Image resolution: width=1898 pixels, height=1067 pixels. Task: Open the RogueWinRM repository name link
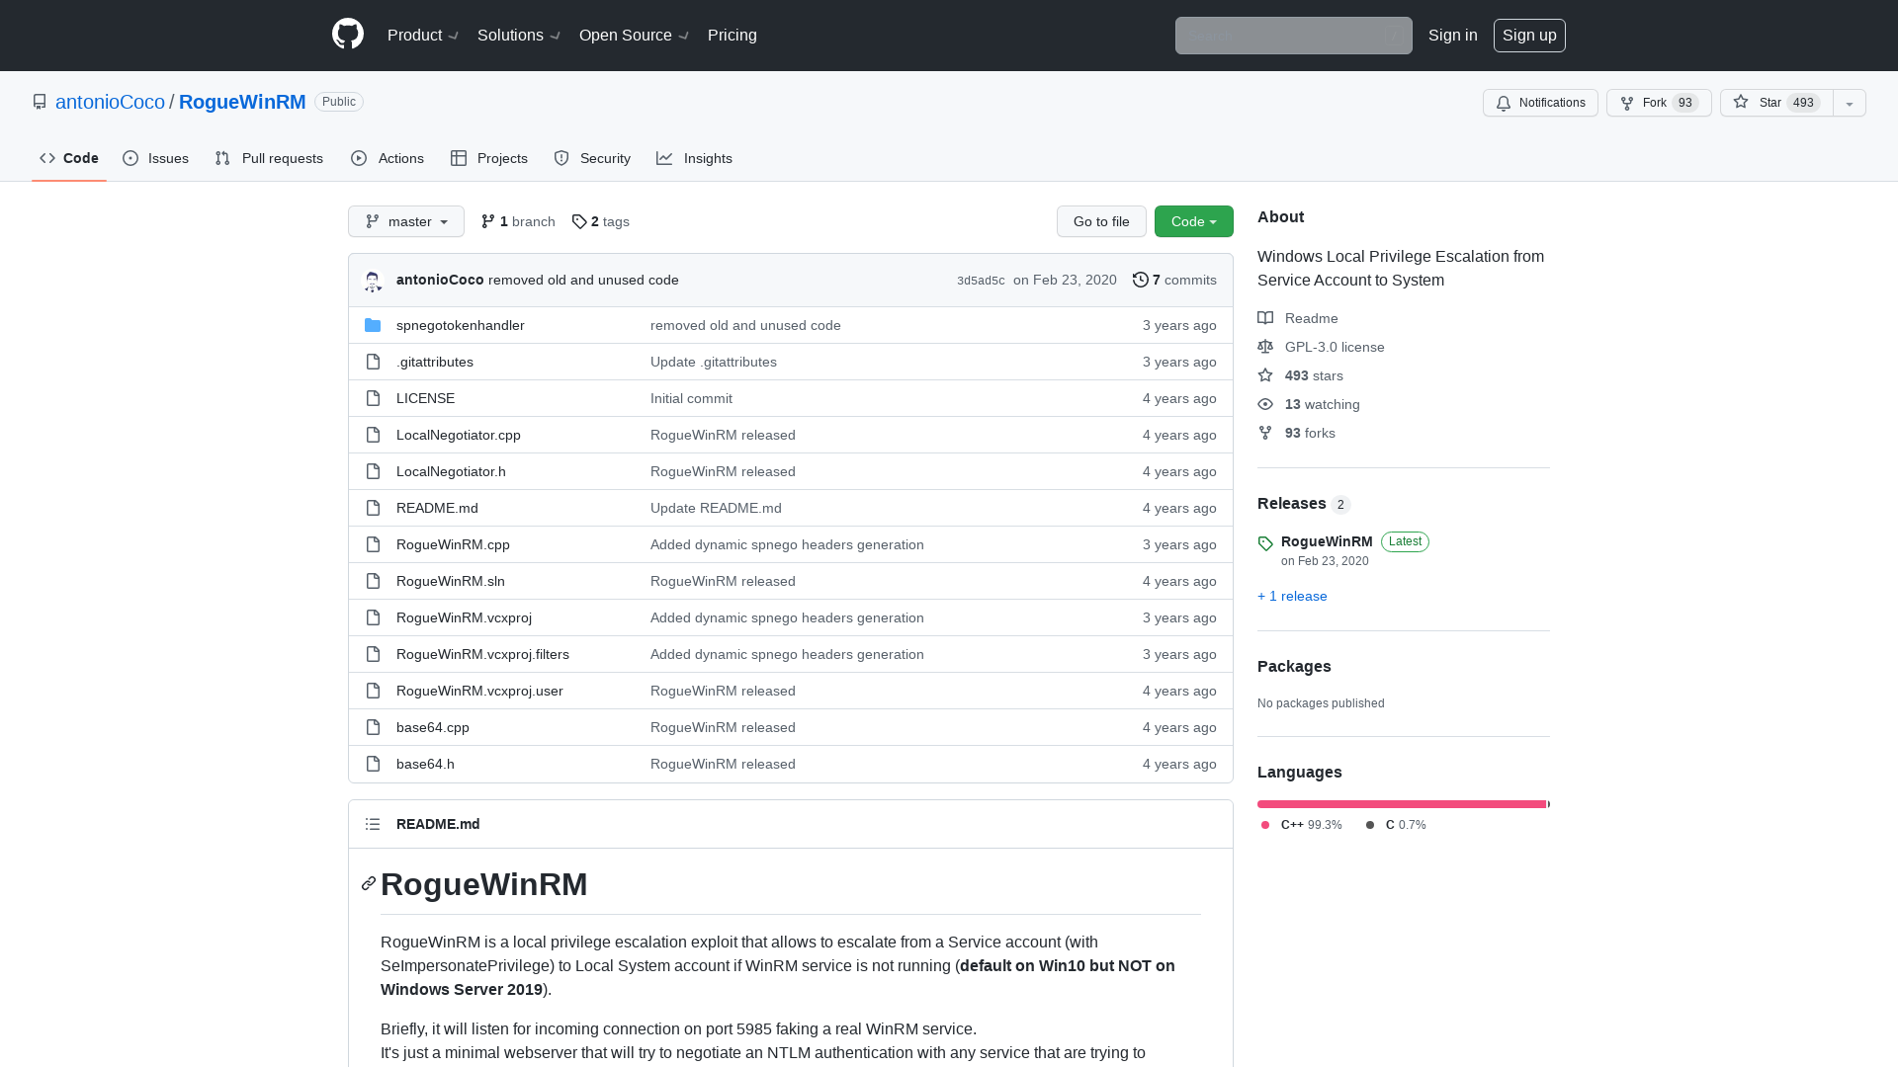click(x=242, y=102)
